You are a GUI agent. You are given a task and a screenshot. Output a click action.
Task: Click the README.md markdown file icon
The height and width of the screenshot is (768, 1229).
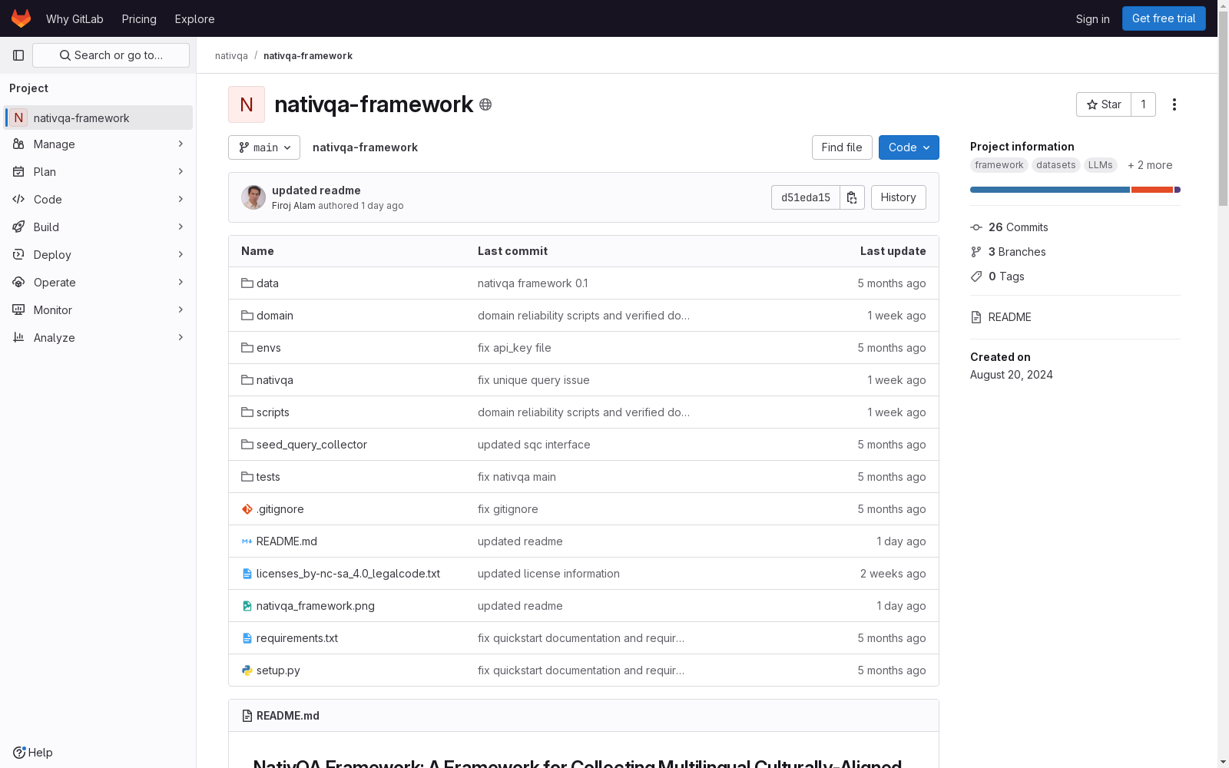point(247,541)
